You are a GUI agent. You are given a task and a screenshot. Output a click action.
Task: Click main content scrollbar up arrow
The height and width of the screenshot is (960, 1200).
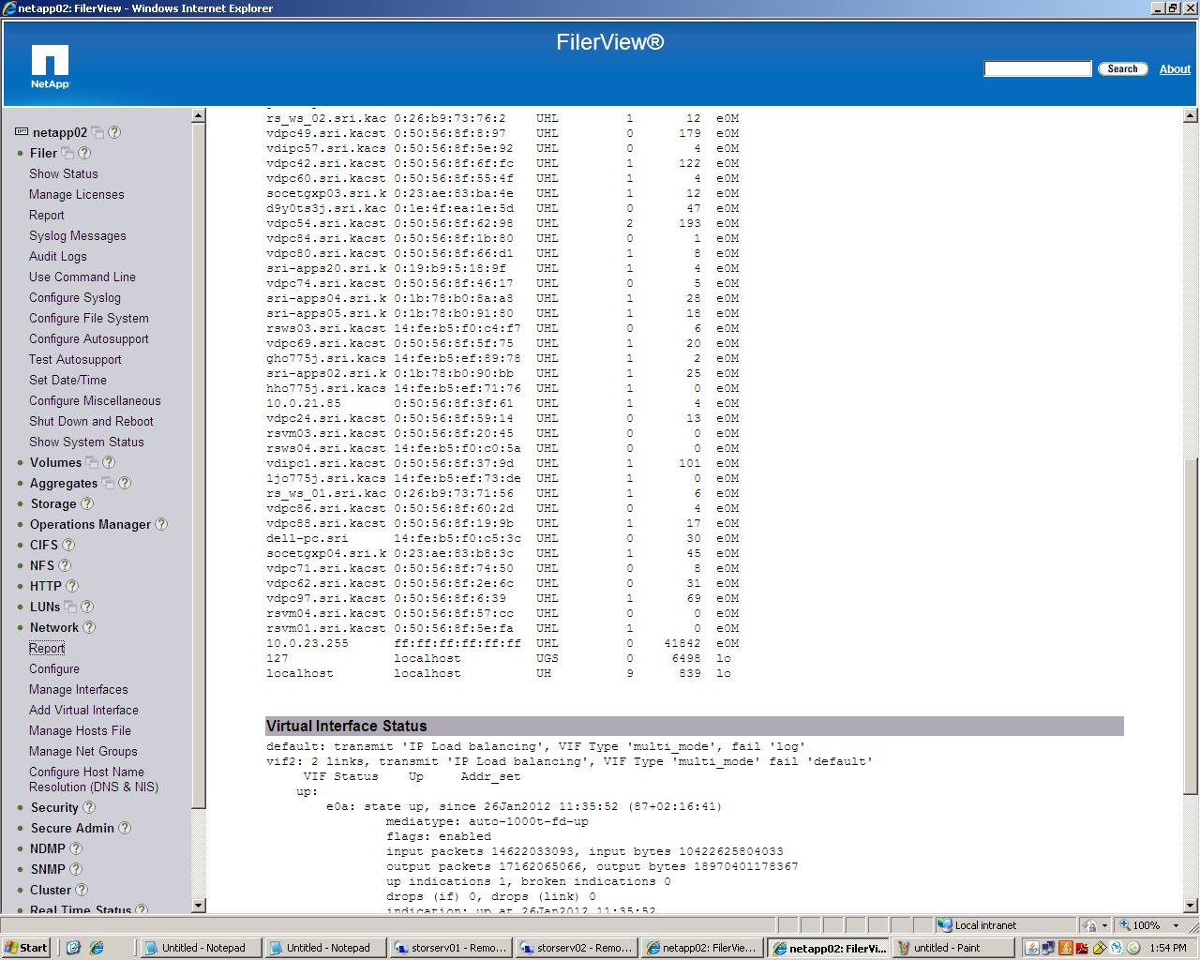(x=1191, y=115)
